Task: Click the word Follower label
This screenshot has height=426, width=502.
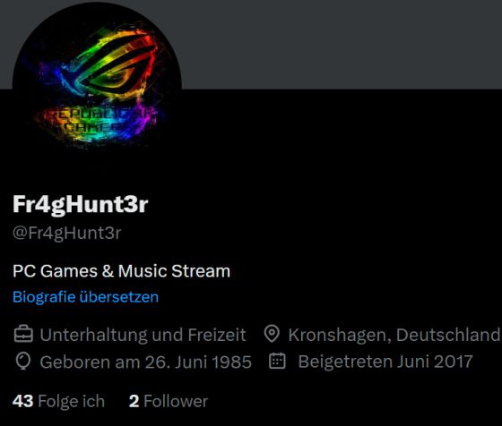Action: click(176, 401)
